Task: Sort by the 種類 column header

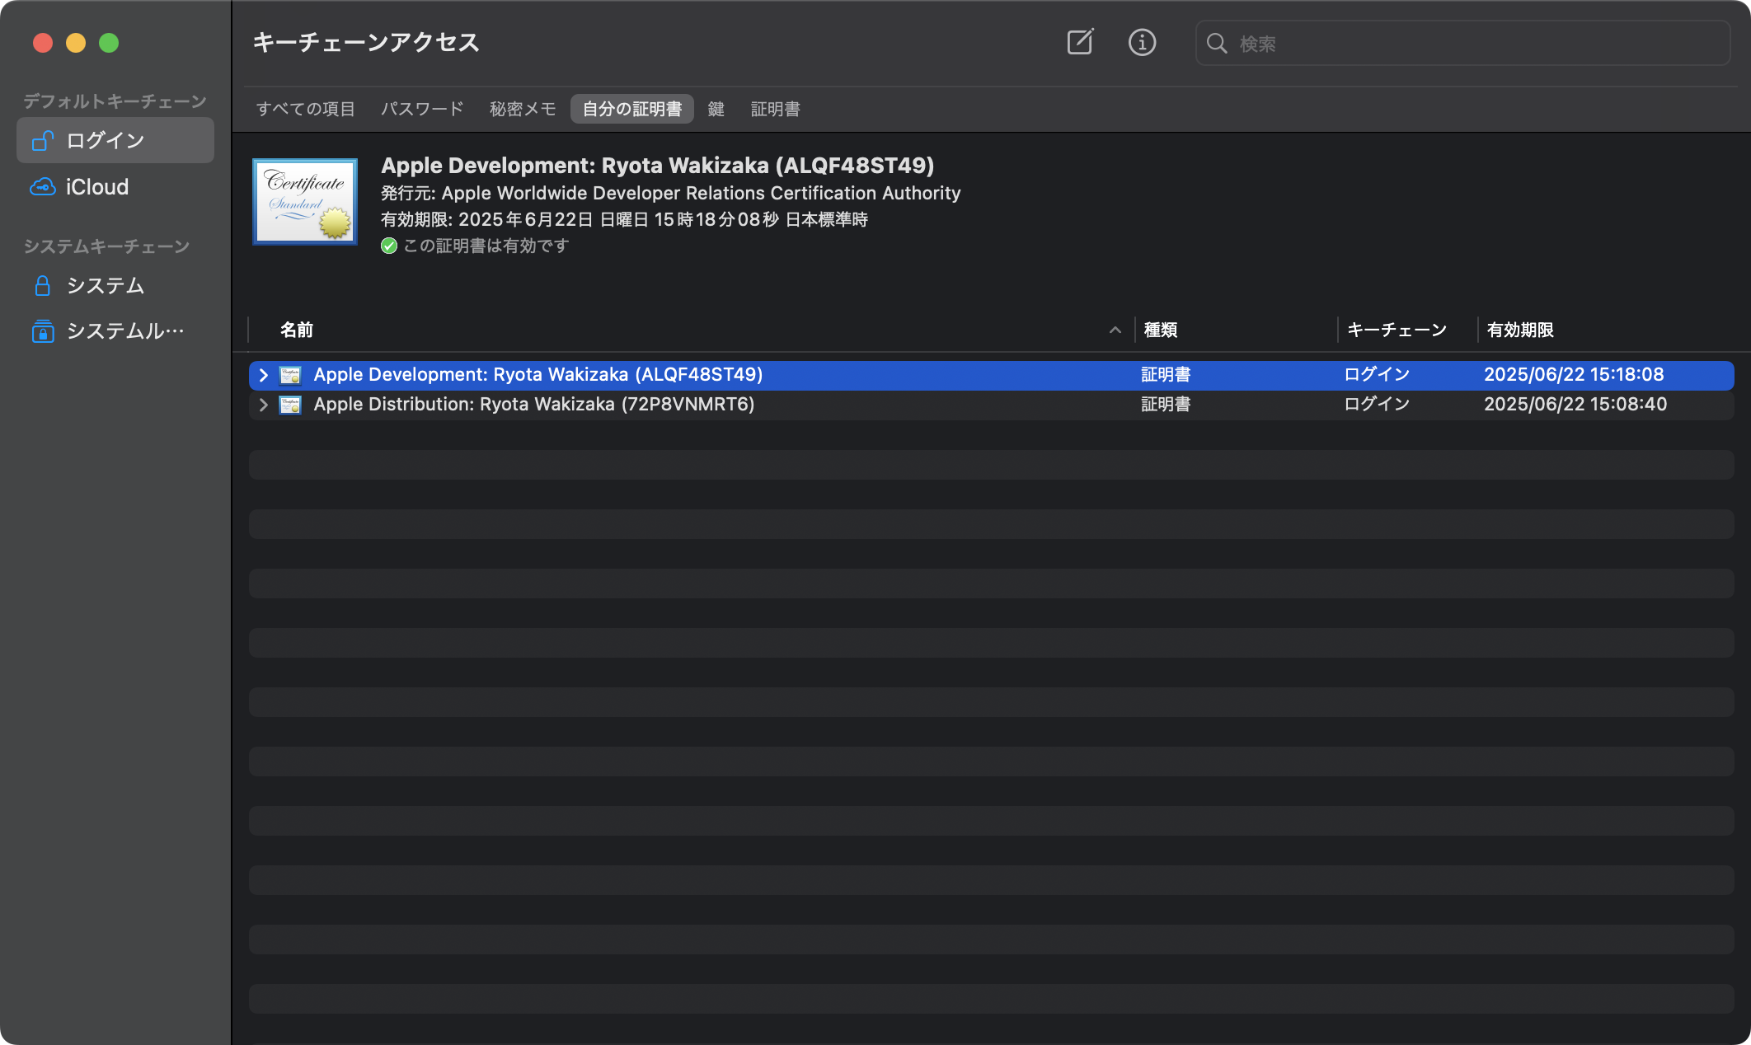Action: click(x=1161, y=330)
